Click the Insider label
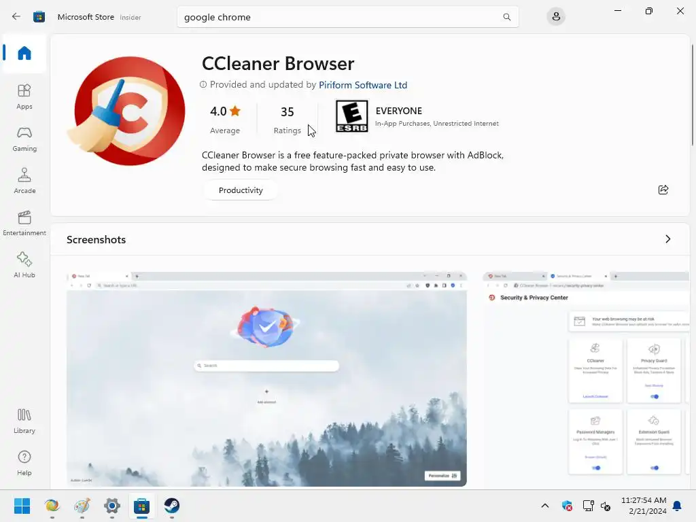Image resolution: width=696 pixels, height=522 pixels. tap(130, 17)
